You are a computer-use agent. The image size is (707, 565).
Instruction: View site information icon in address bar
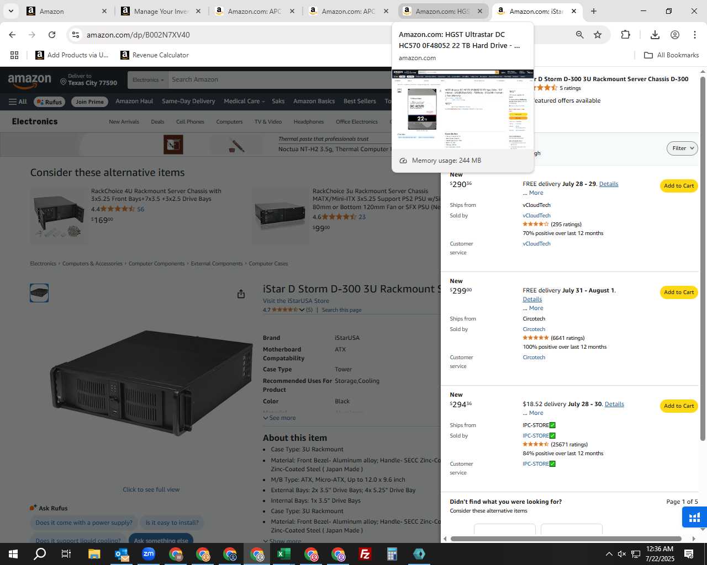click(x=76, y=35)
